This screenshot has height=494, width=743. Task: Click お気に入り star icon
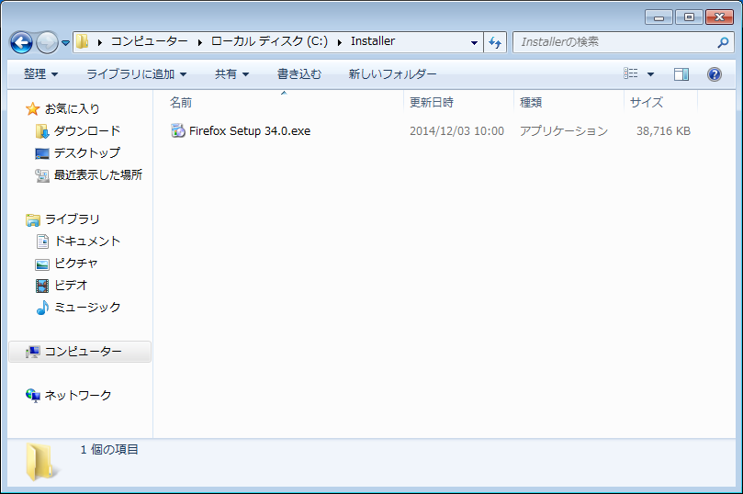click(32, 109)
